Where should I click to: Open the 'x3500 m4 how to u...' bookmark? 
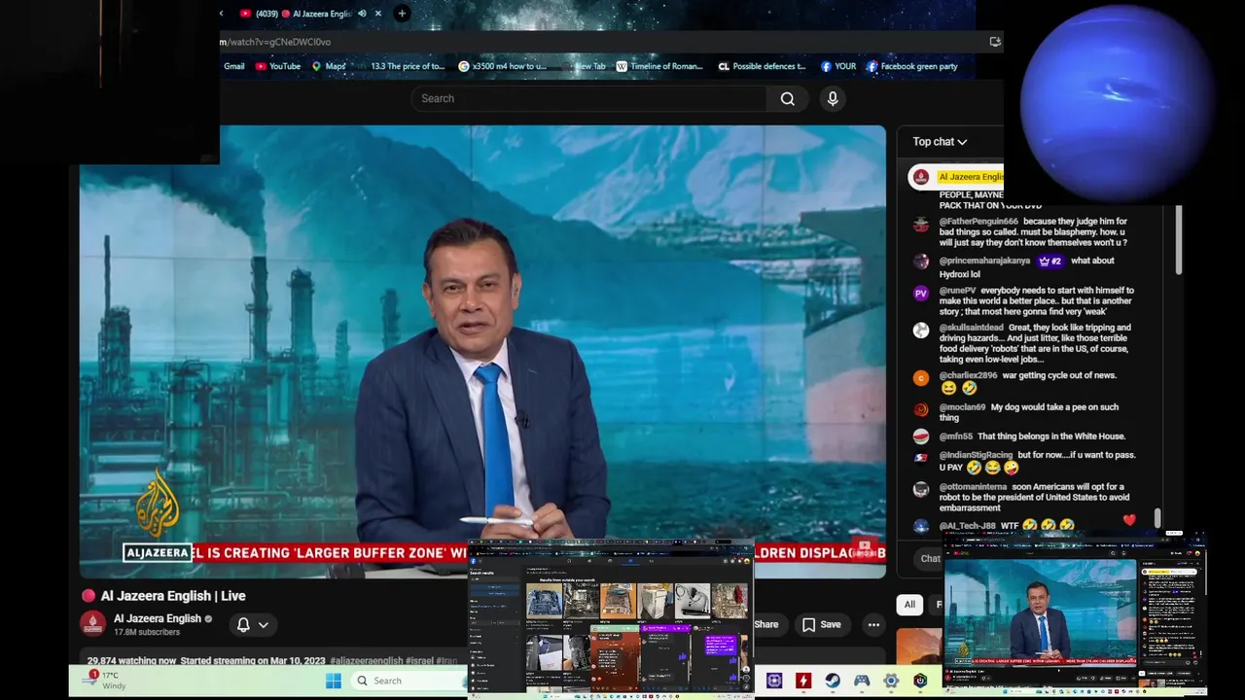pyautogui.click(x=502, y=66)
